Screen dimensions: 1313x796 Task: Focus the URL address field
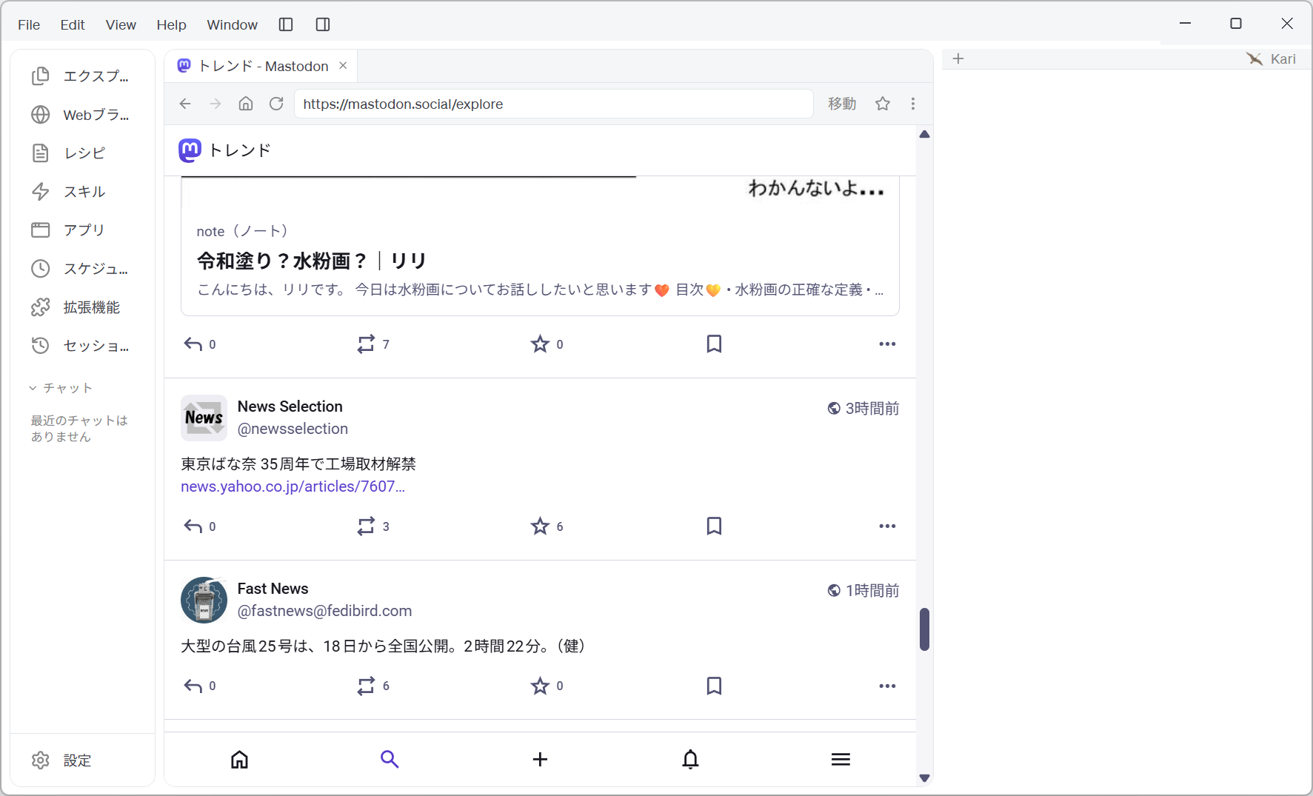554,104
